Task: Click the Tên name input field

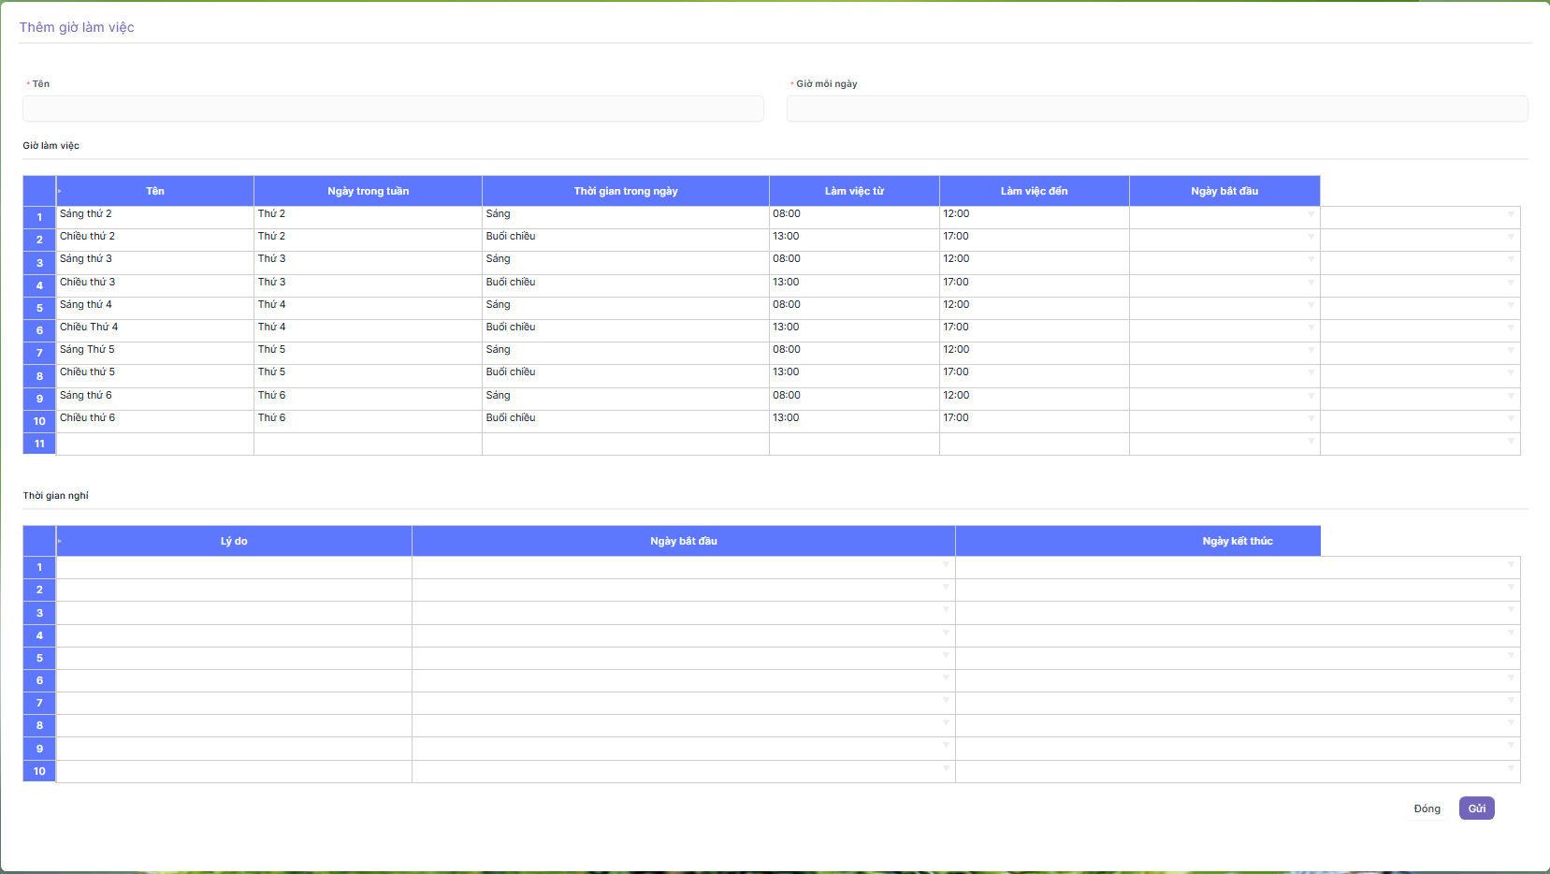Action: click(393, 109)
